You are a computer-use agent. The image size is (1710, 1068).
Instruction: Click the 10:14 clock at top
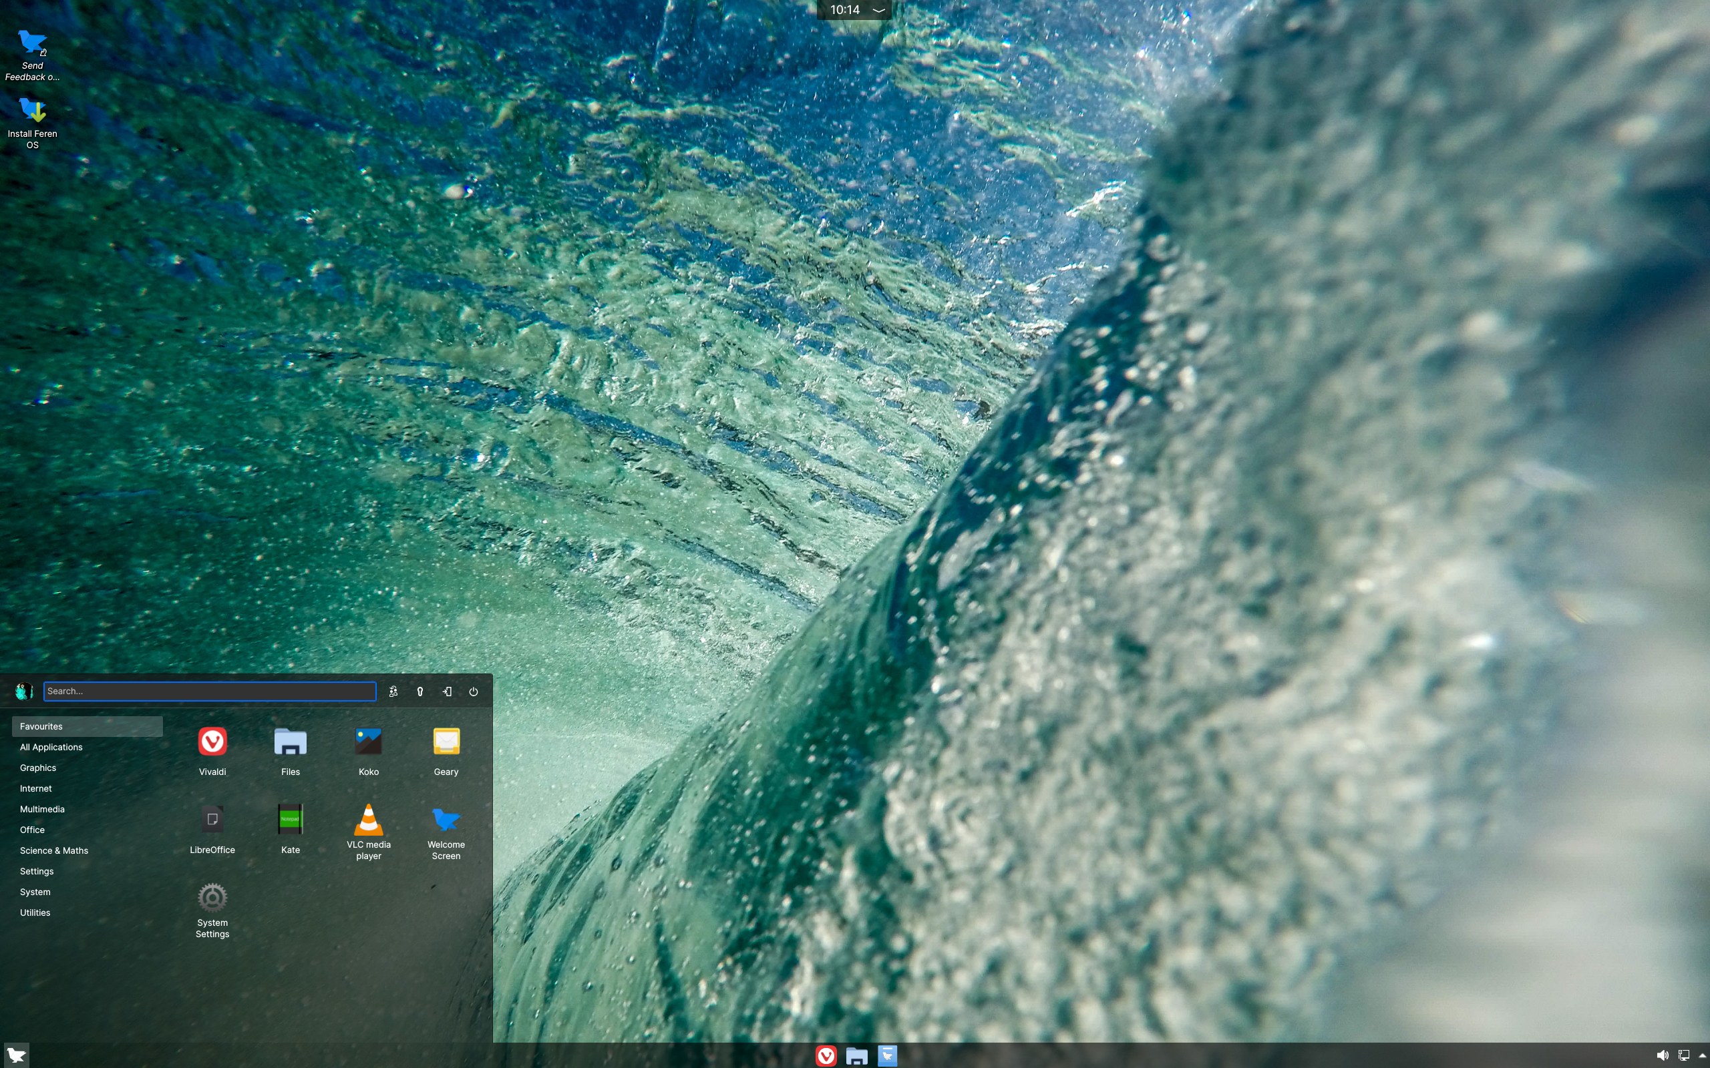click(844, 10)
